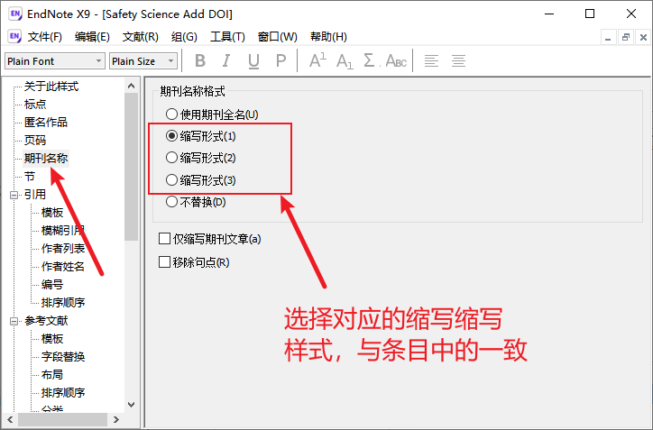Toggle Underline formatting in toolbar
This screenshot has height=430, width=653.
point(253,60)
